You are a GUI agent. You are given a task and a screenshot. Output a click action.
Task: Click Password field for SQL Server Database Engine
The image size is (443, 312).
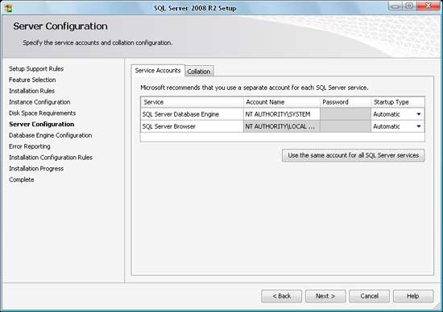pyautogui.click(x=346, y=114)
